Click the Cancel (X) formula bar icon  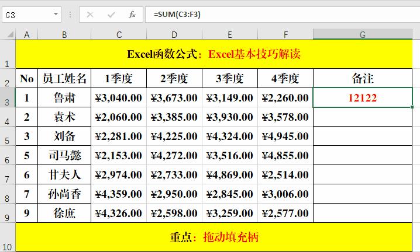point(90,15)
